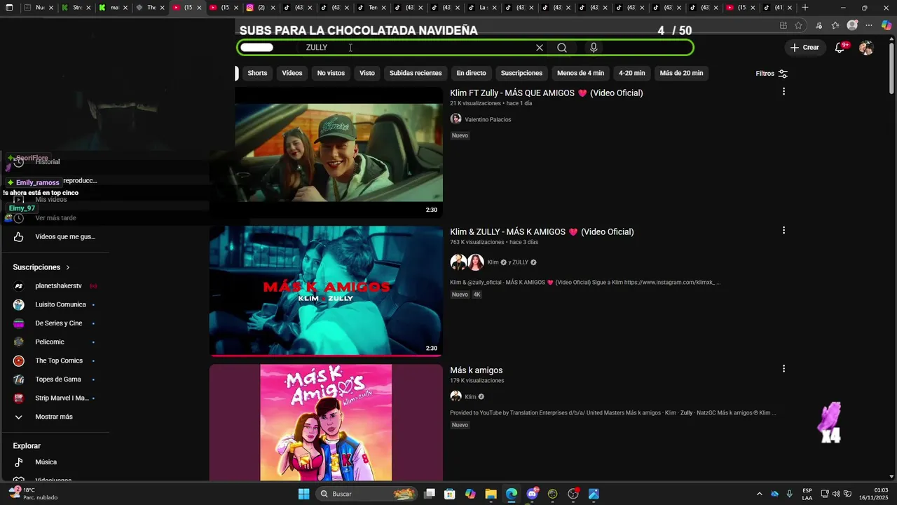Open the YouTube account avatar menu
Viewport: 897px width, 505px height.
(866, 48)
